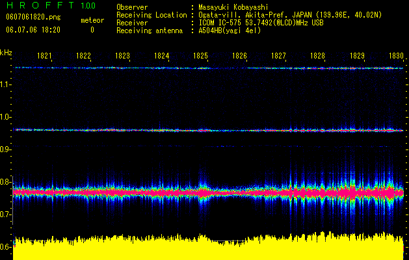
Task: Click the 1.1 kHz axis label
Action: click(x=6, y=84)
